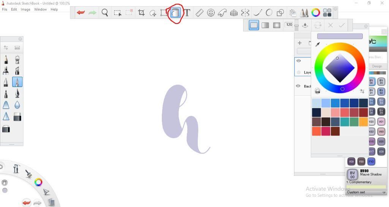Add a new layer with the plus button
Screen dimensions: 389x207
tap(300, 43)
